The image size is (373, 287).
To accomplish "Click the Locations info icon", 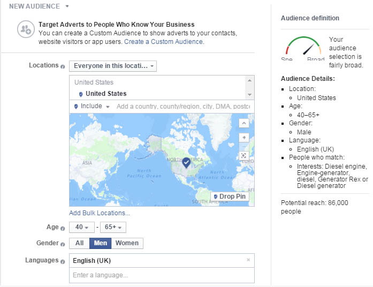I will (x=63, y=66).
